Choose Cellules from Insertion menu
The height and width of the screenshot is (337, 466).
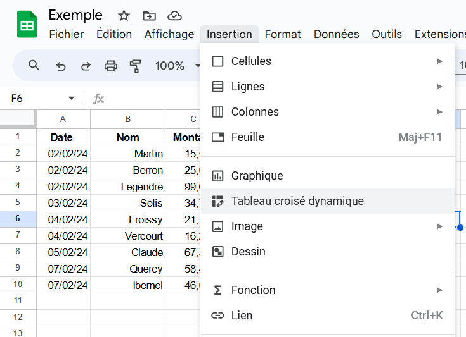(x=328, y=61)
